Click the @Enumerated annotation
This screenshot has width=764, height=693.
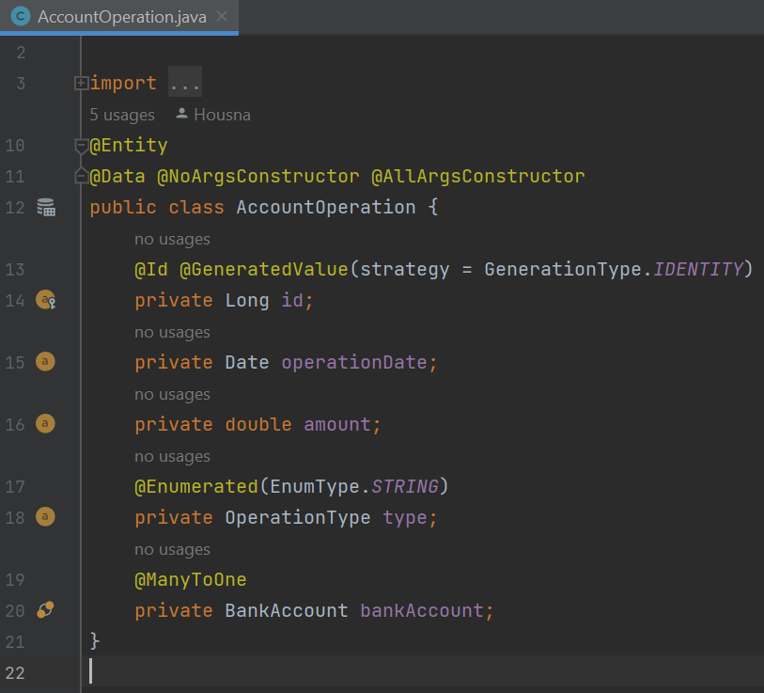tap(196, 486)
